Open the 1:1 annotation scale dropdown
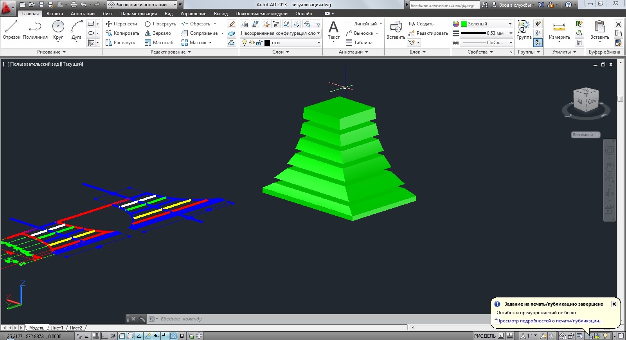This screenshot has height=340, width=626. coord(529,336)
